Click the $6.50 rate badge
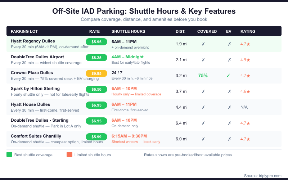Screen dimensions: 288x180 [96, 89]
